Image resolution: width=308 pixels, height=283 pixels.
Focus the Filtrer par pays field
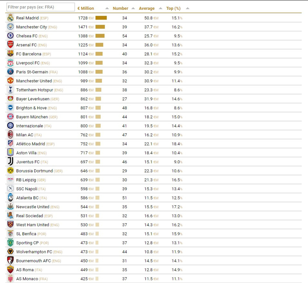tap(41, 7)
